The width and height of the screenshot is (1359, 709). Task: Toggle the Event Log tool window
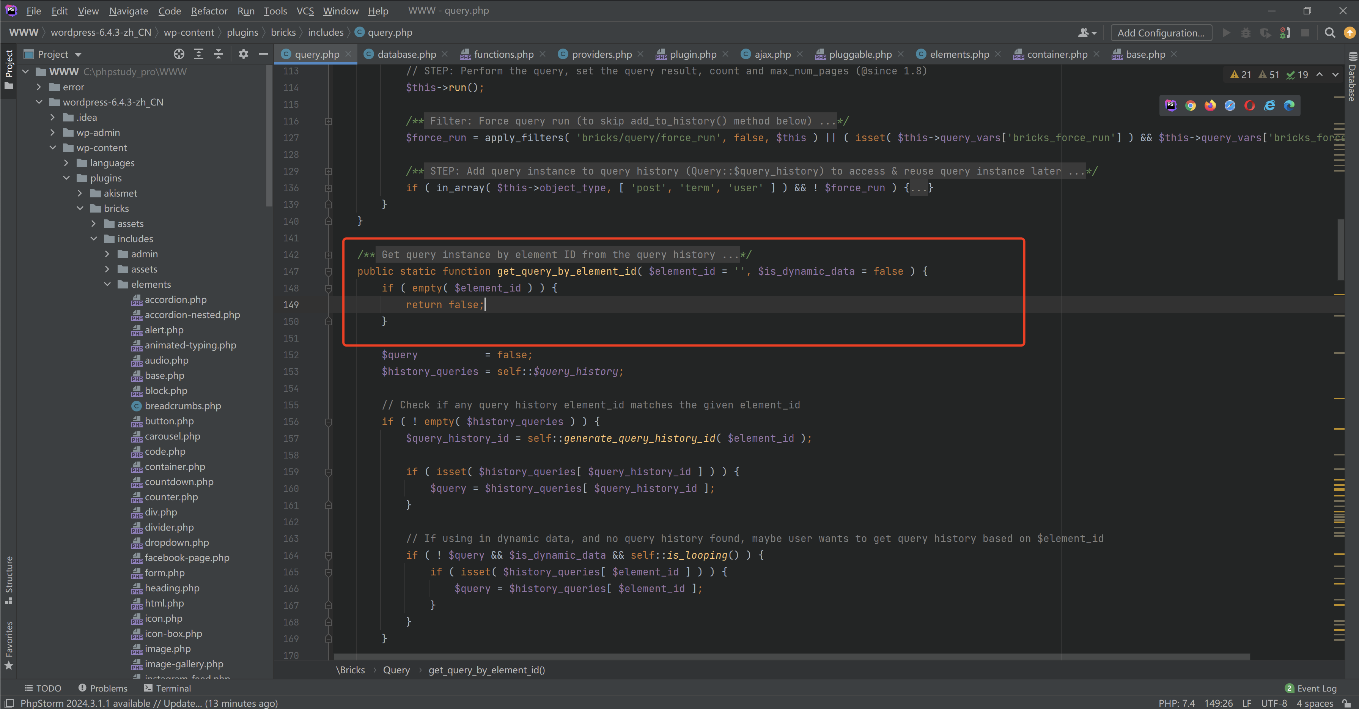click(x=1311, y=688)
